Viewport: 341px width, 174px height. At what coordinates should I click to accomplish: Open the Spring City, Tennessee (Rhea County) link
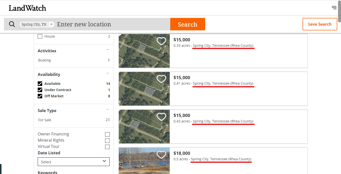click(x=223, y=45)
